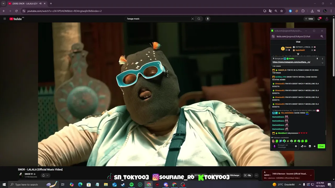Screen dimensions: 335x188
Task: Click username Achilles_V10 in chat
Action: tap(281, 77)
